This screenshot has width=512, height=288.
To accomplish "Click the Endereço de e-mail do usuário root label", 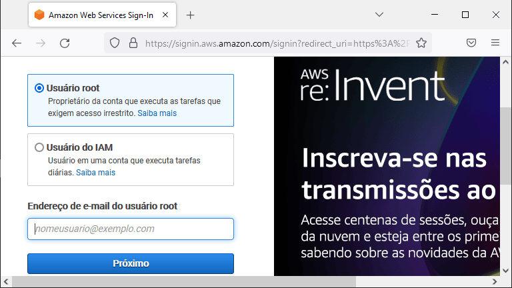I will pos(103,206).
